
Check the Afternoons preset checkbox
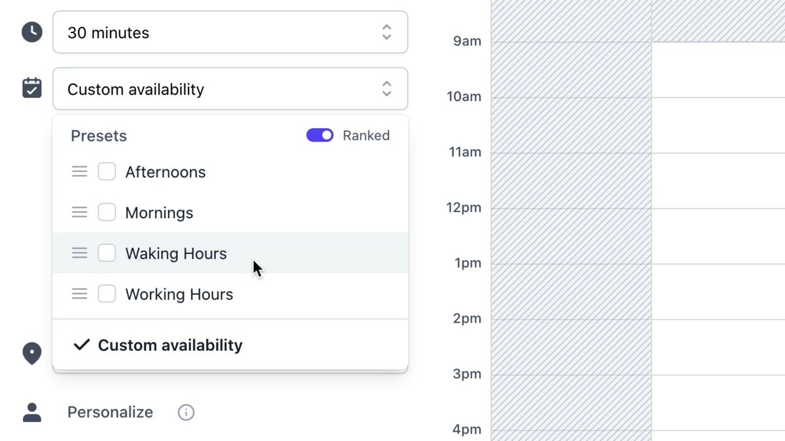coord(107,172)
